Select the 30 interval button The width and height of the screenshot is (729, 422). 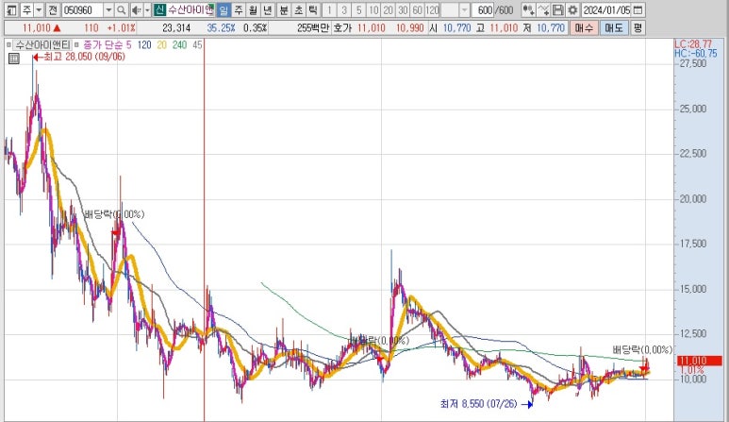click(x=403, y=9)
